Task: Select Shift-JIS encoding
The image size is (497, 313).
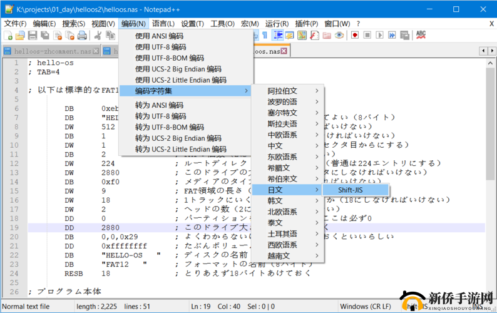Action: coord(356,190)
